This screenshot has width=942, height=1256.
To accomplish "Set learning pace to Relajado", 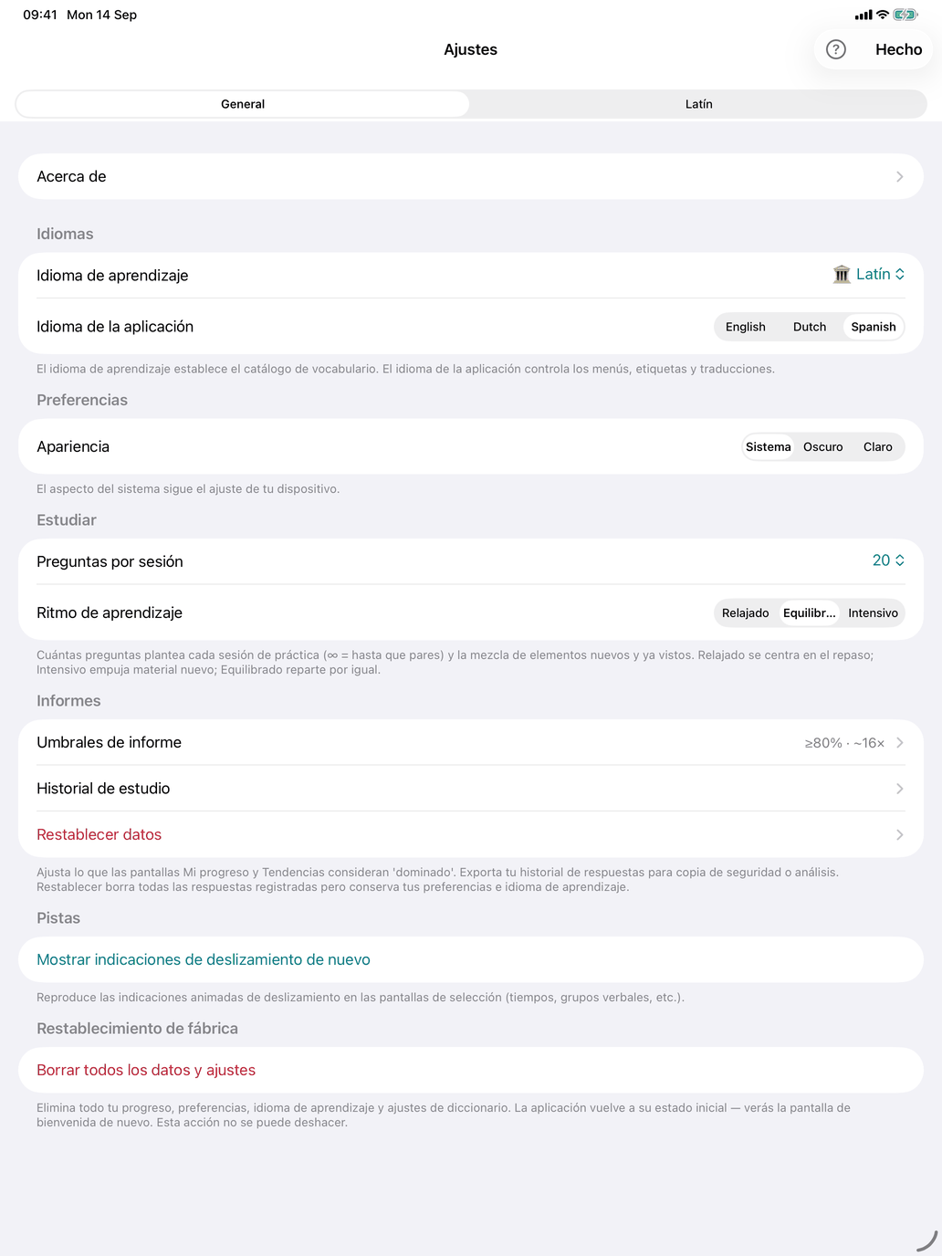I will pyautogui.click(x=746, y=612).
